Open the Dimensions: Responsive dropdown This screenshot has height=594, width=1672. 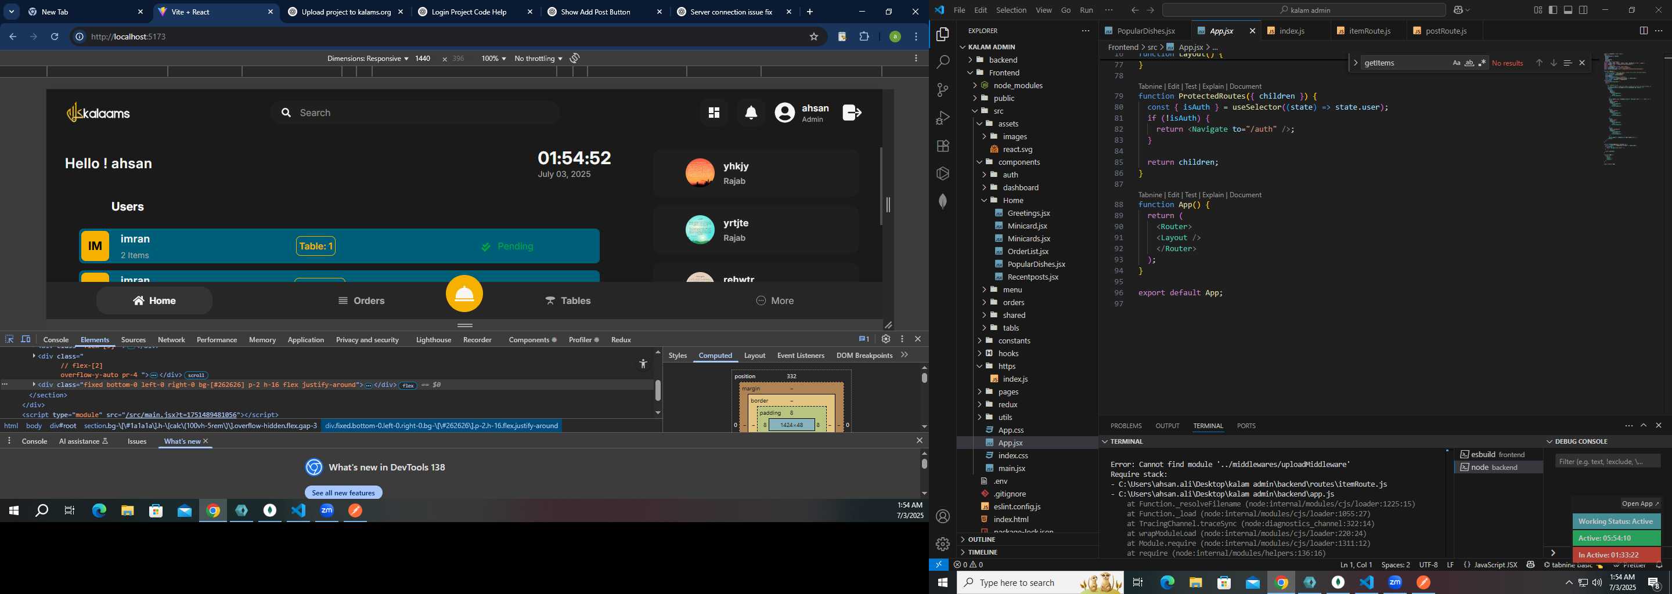(367, 59)
